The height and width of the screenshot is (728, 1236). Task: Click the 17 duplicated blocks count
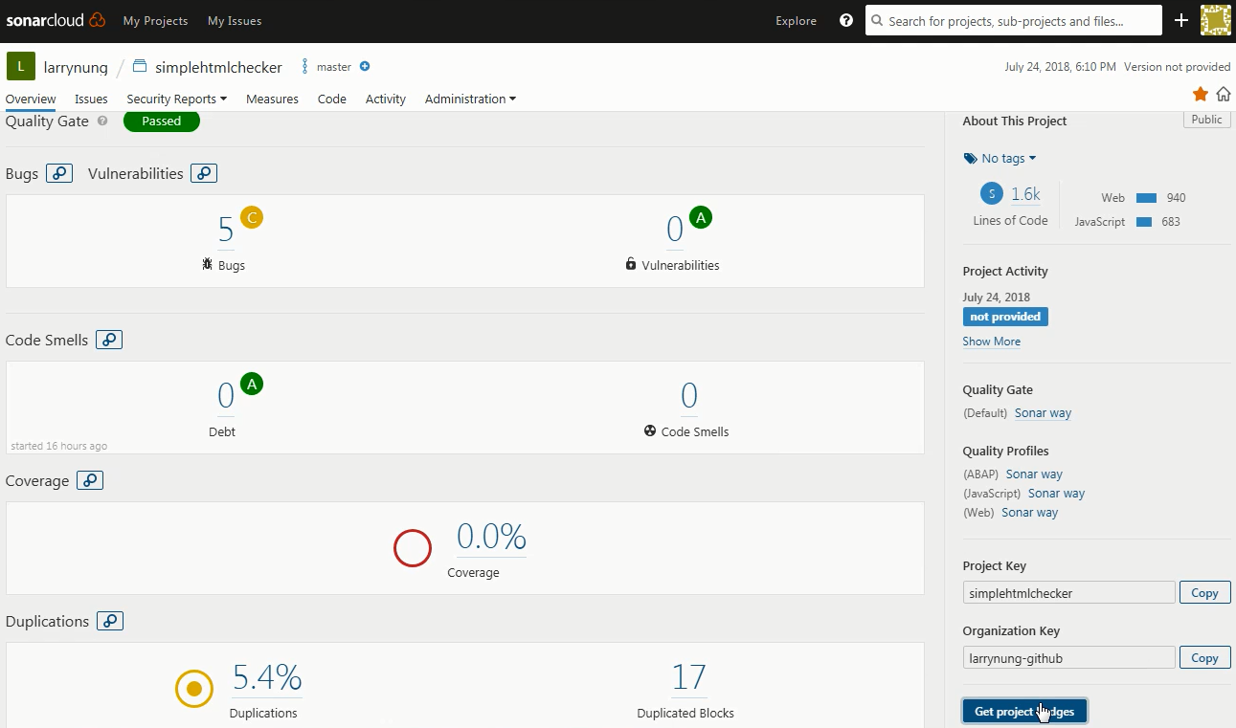[689, 677]
